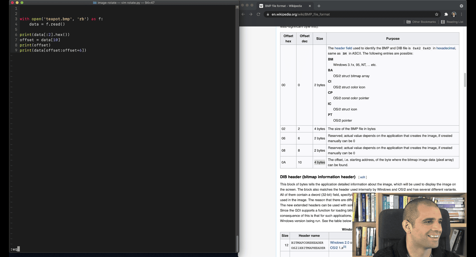Open a new Chrome tab with plus
Viewport: 476px width, 257px height.
click(x=319, y=6)
